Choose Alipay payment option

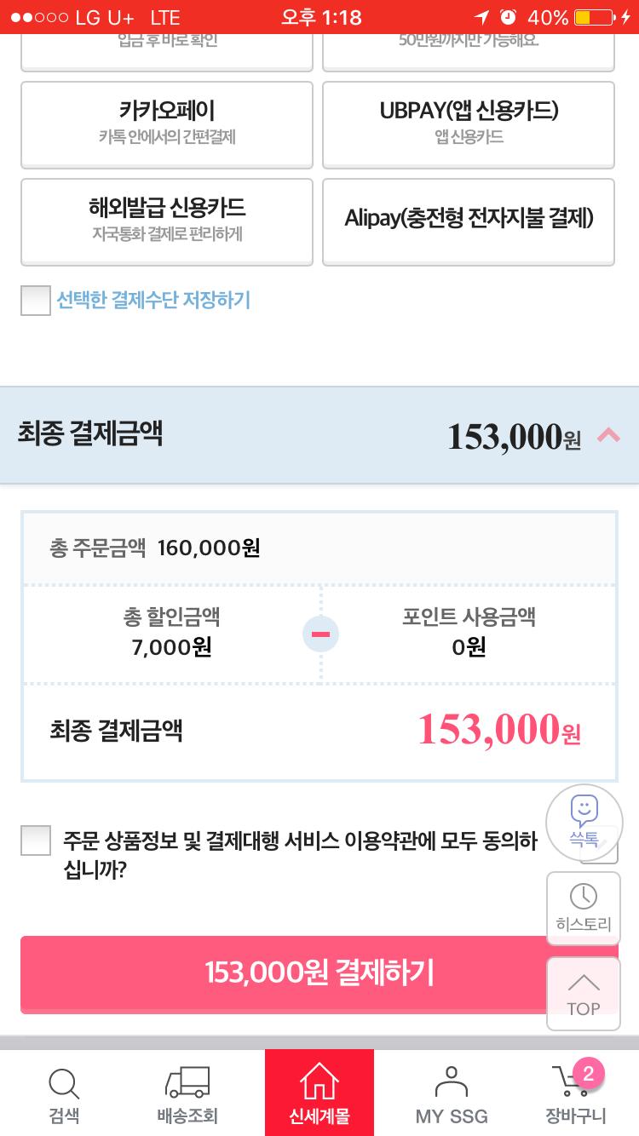[x=469, y=220]
